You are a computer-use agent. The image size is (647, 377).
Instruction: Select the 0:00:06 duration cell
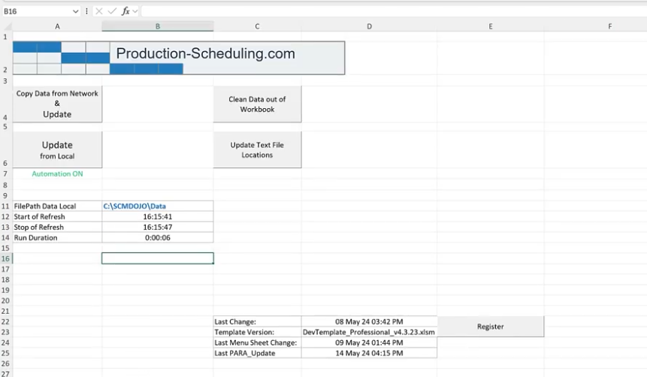[158, 237]
